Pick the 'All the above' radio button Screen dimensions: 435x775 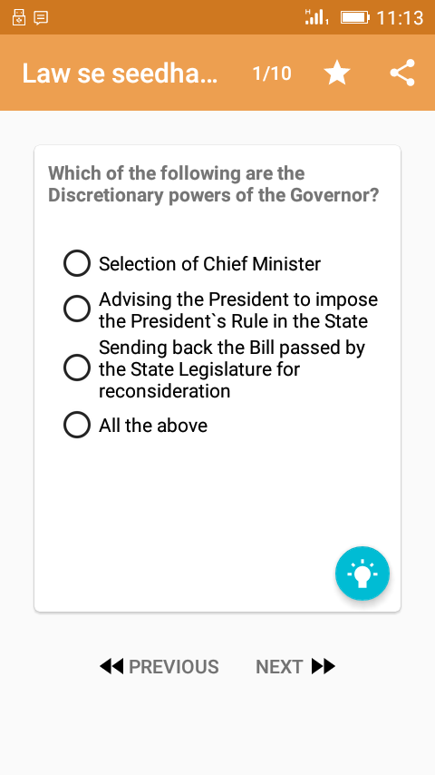coord(77,425)
